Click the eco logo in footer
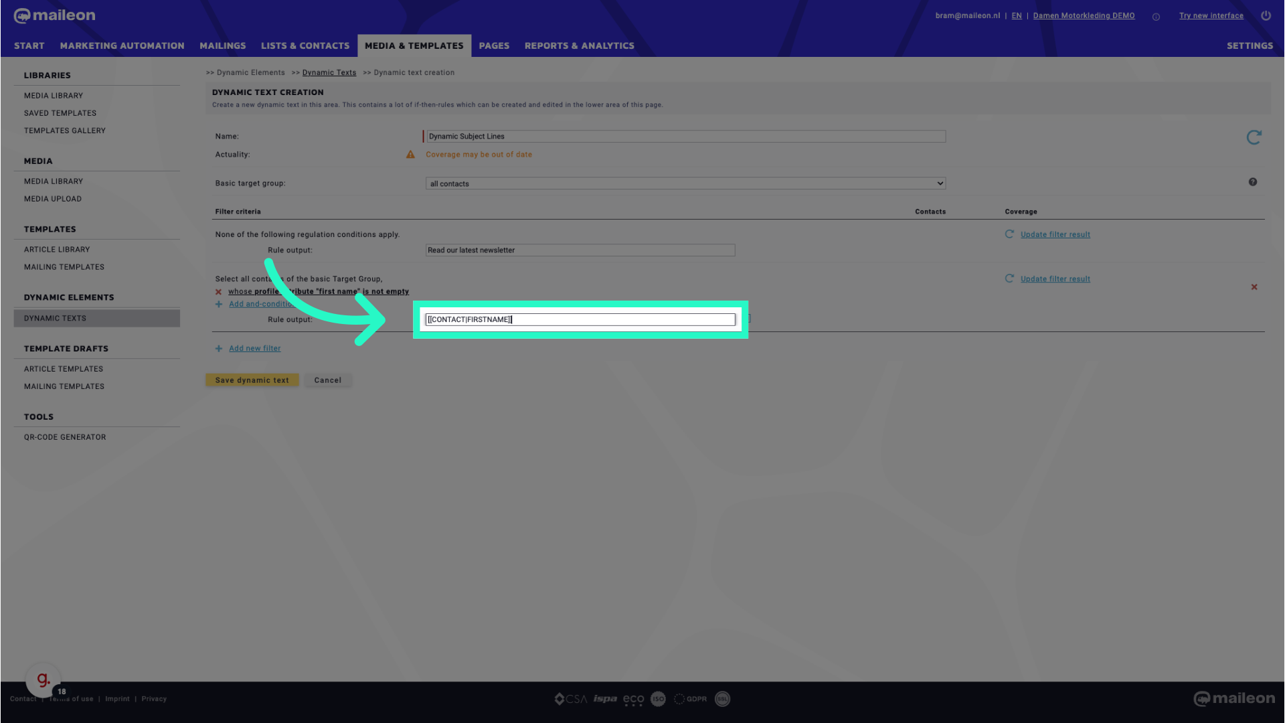Viewport: 1285px width, 723px height. point(633,700)
